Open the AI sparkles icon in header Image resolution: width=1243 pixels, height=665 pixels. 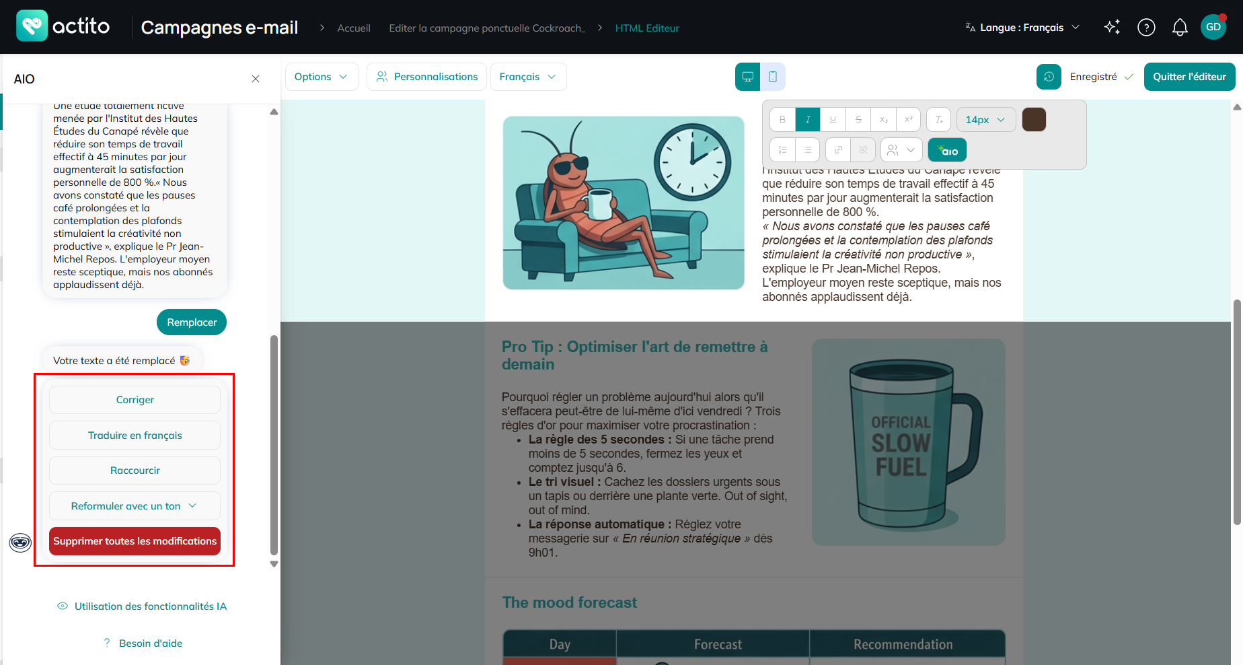coord(1113,27)
